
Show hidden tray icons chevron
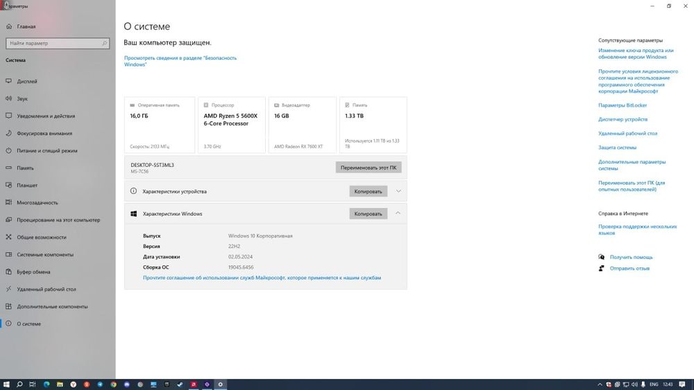(600, 384)
